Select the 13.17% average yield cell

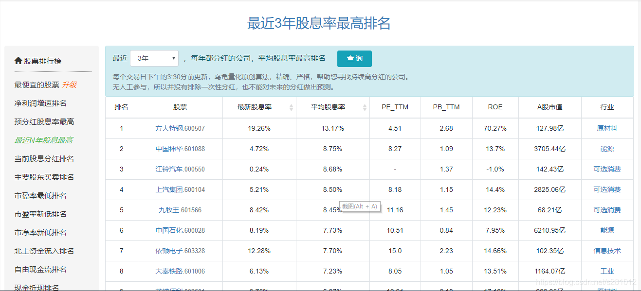pyautogui.click(x=332, y=128)
